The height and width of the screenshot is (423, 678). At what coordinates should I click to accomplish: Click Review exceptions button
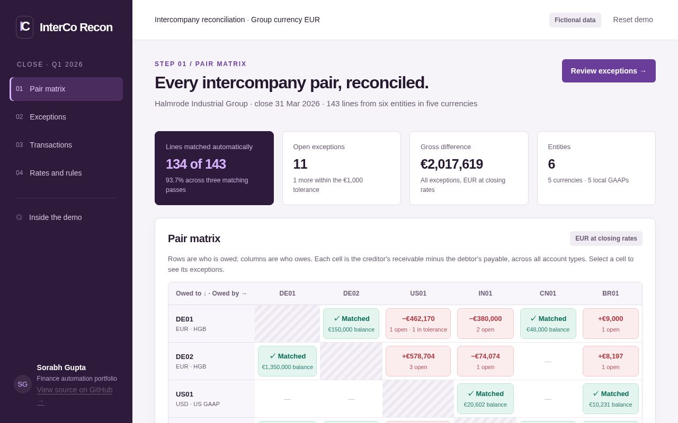[609, 71]
